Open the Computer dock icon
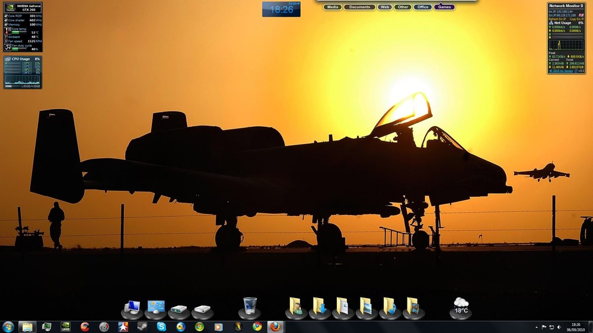 [132, 309]
